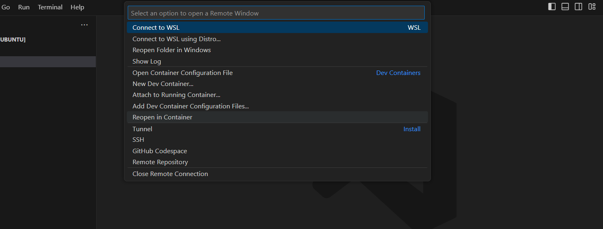Open Explorer more actions ellipsis
603x229 pixels.
pos(84,25)
